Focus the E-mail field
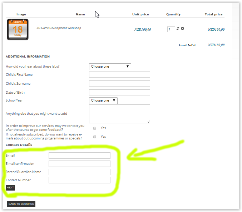The image size is (242, 212). (x=79, y=156)
